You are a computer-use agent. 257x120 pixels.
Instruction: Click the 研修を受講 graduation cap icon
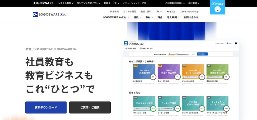126,48
